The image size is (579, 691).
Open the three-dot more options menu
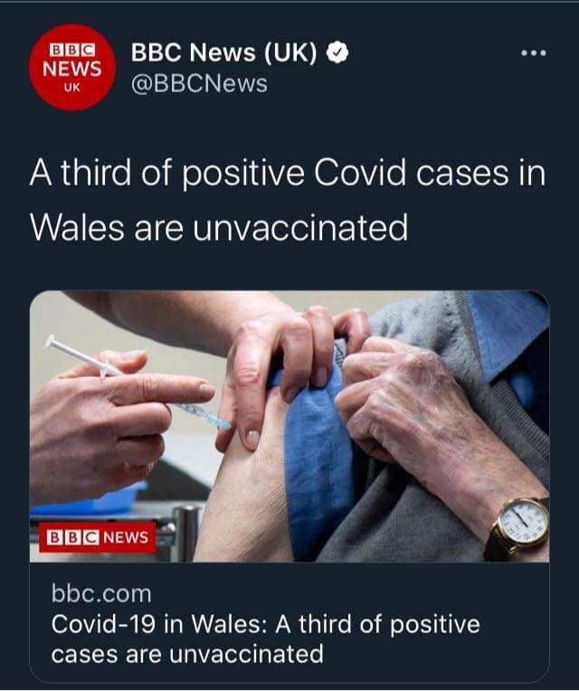[534, 53]
